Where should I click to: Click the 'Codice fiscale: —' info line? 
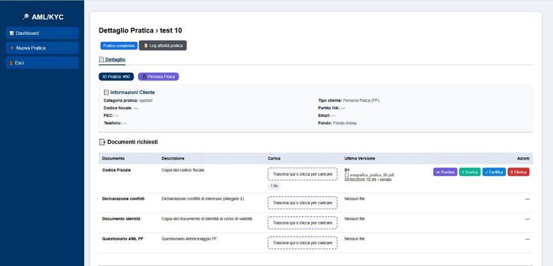(x=120, y=108)
